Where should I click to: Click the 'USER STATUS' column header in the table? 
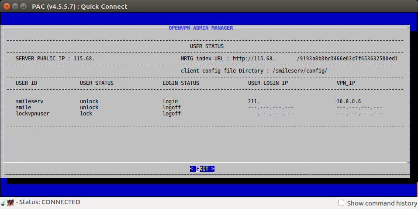97,83
